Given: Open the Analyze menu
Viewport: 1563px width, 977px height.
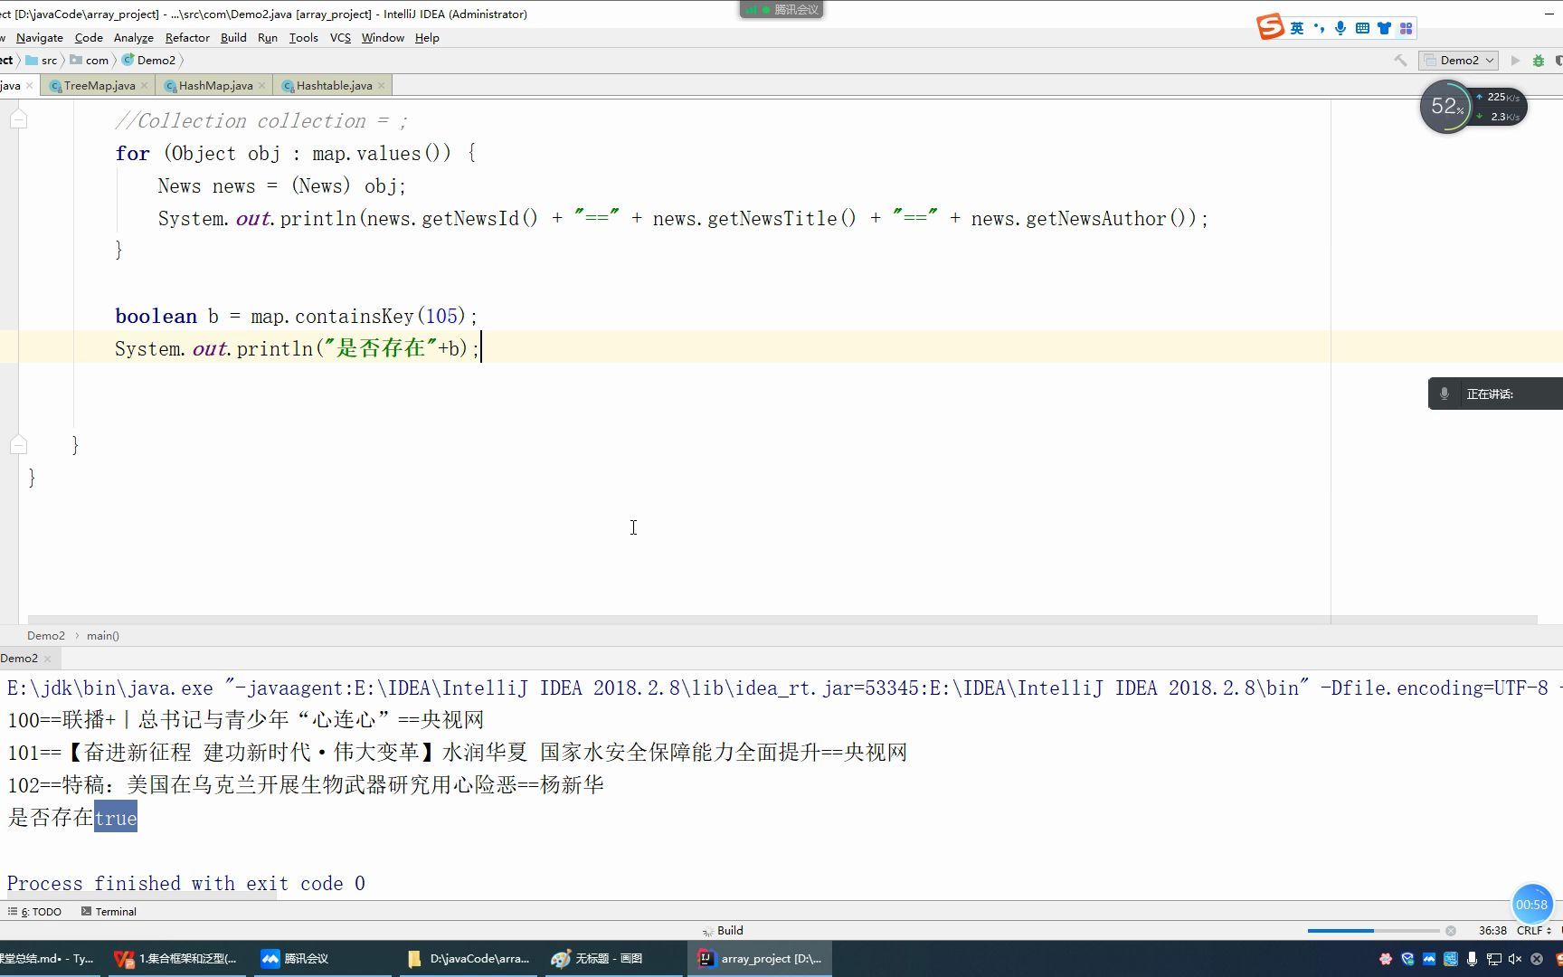Looking at the screenshot, I should pos(133,37).
